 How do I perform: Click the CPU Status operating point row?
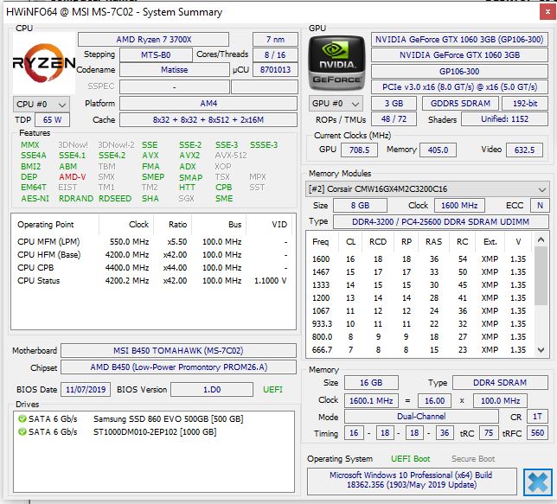(153, 281)
